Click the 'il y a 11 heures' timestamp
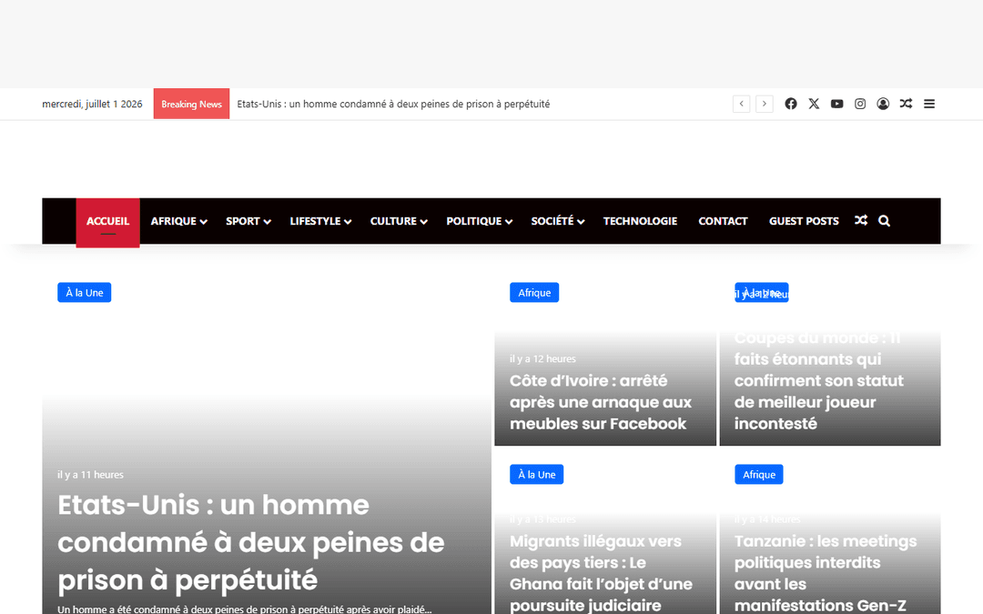The image size is (983, 614). click(x=90, y=475)
